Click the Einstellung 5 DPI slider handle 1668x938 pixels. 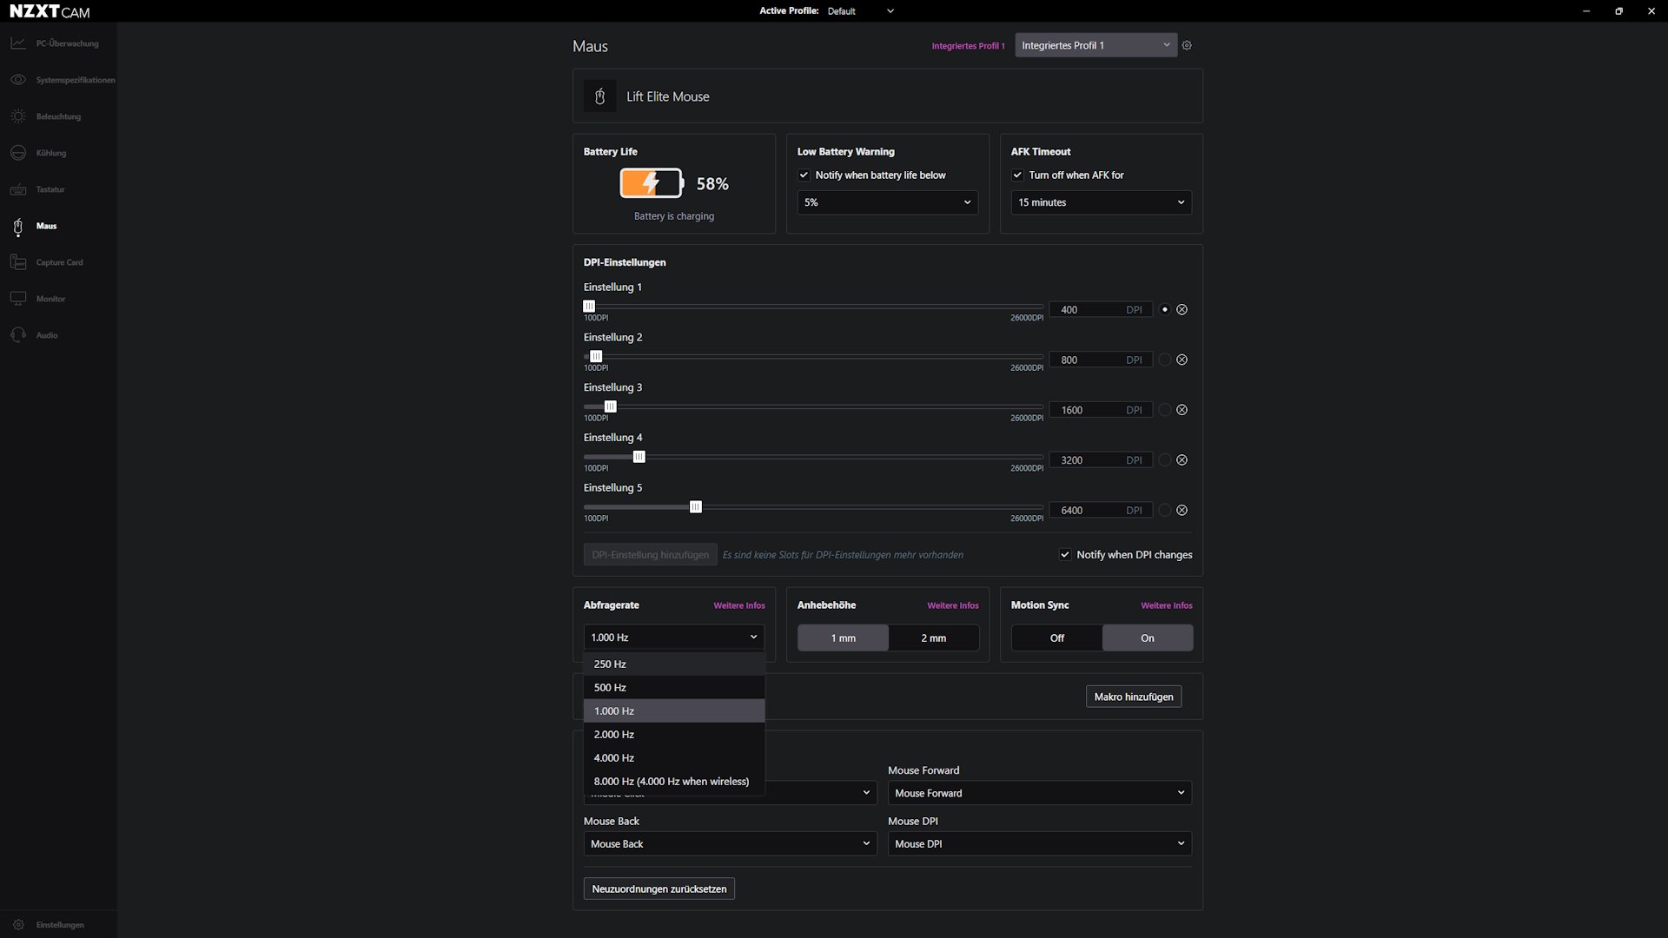click(x=696, y=507)
